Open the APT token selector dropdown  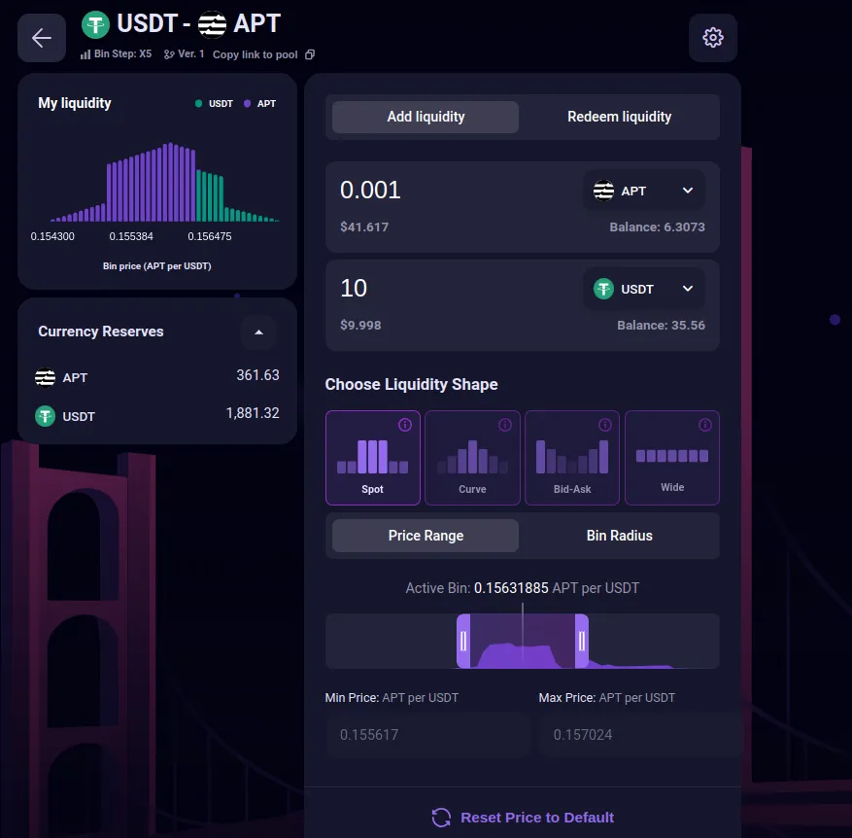(x=644, y=191)
